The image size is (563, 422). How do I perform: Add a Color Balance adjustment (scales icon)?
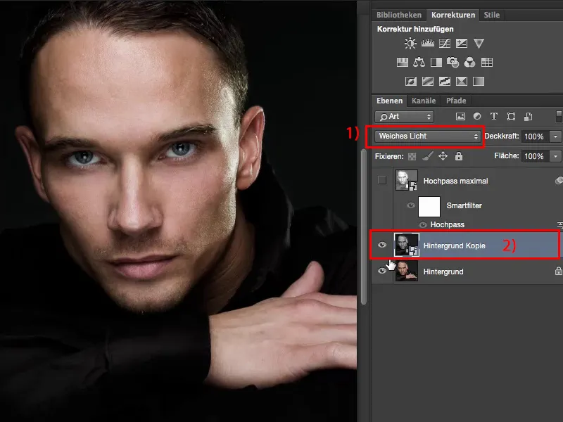coord(419,63)
